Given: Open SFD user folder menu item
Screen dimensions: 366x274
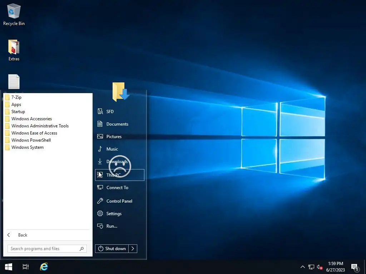Looking at the screenshot, I should pos(120,111).
